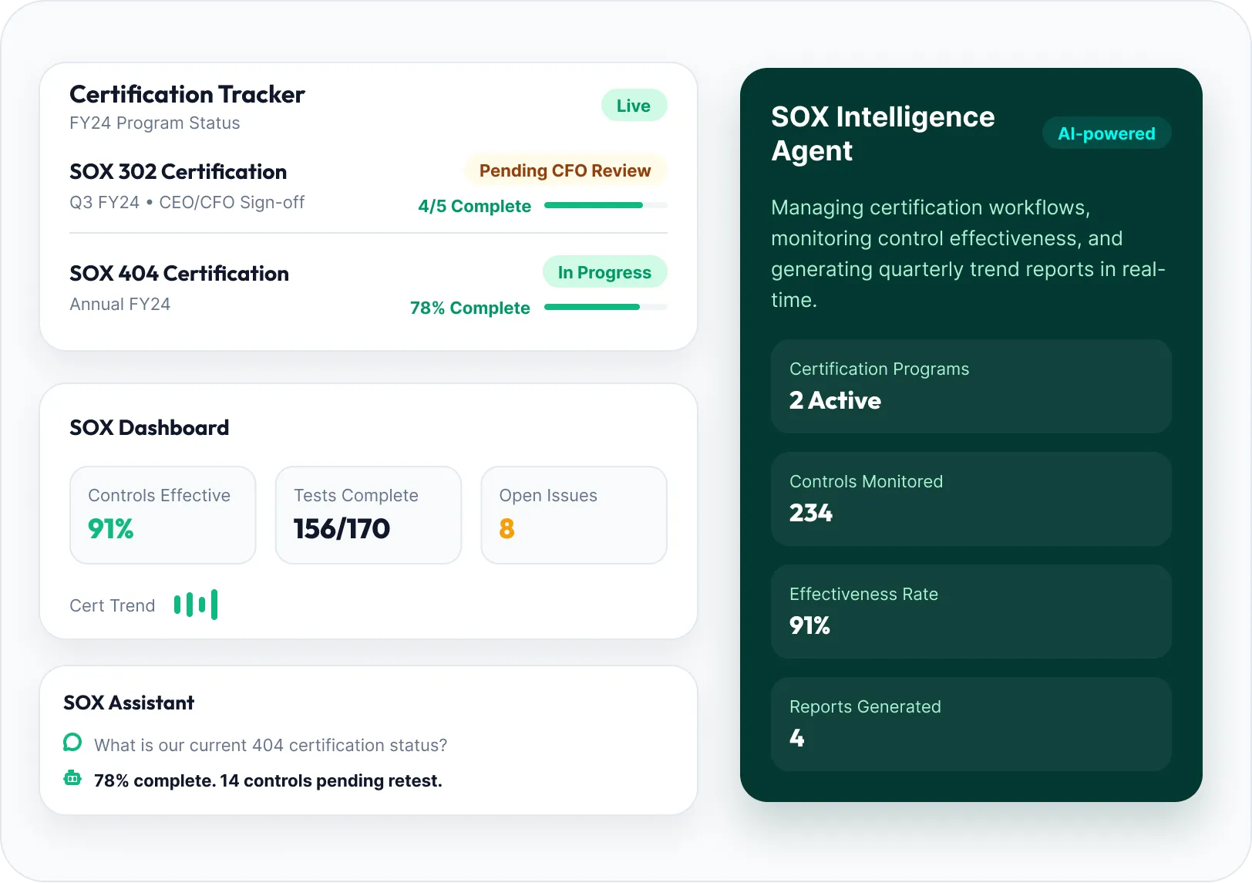Viewport: 1252px width, 883px height.
Task: Click the Cert Trend bar chart icon
Action: coord(196,605)
